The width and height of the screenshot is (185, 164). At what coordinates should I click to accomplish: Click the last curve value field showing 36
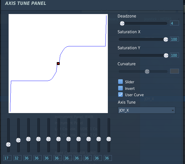pyautogui.click(x=108, y=158)
